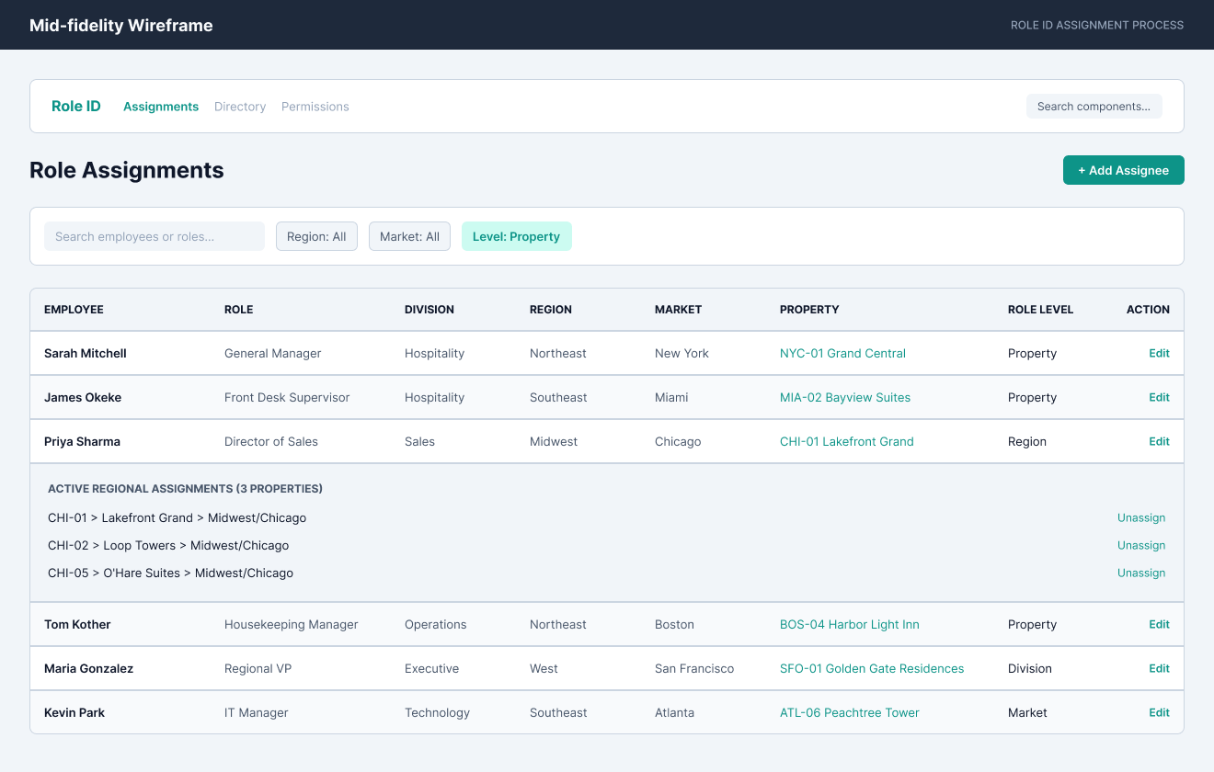
Task: Focus the Search components field
Action: 1094,107
